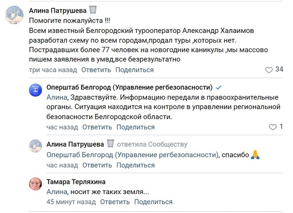Open small Алина Патрушева avatar in reply thread
This screenshot has height=213, width=293.
coord(35,146)
